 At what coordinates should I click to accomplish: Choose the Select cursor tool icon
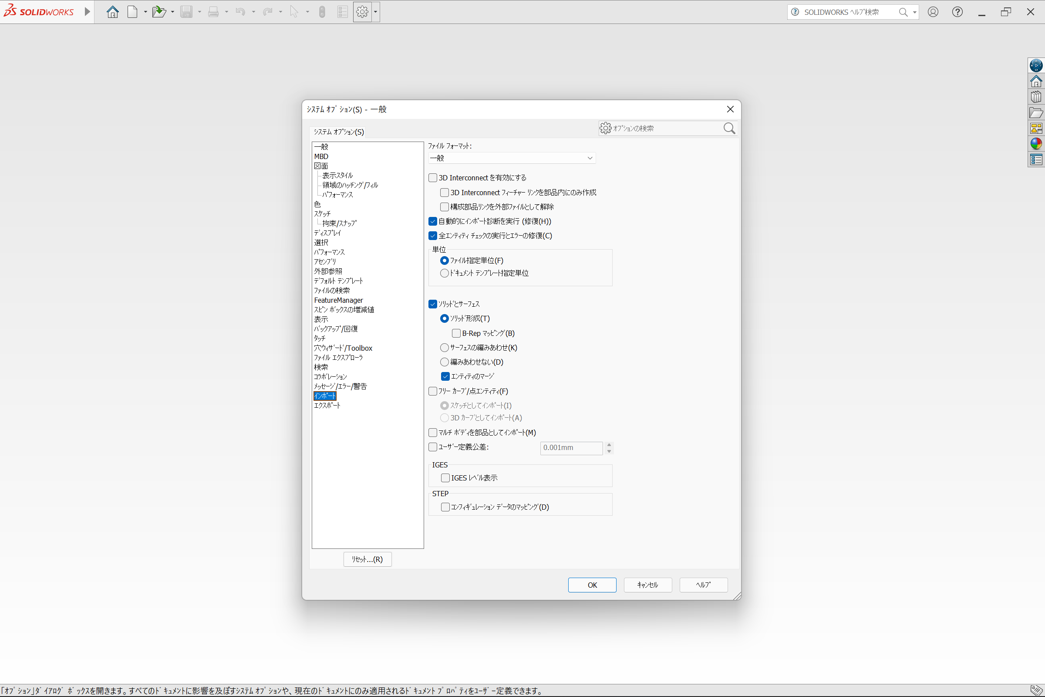tap(293, 12)
